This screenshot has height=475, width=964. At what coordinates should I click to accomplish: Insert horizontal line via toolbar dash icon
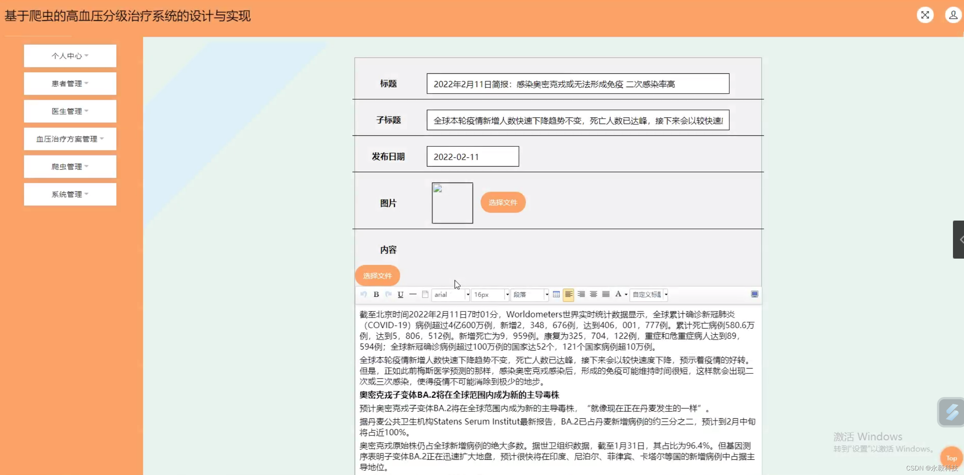coord(413,294)
